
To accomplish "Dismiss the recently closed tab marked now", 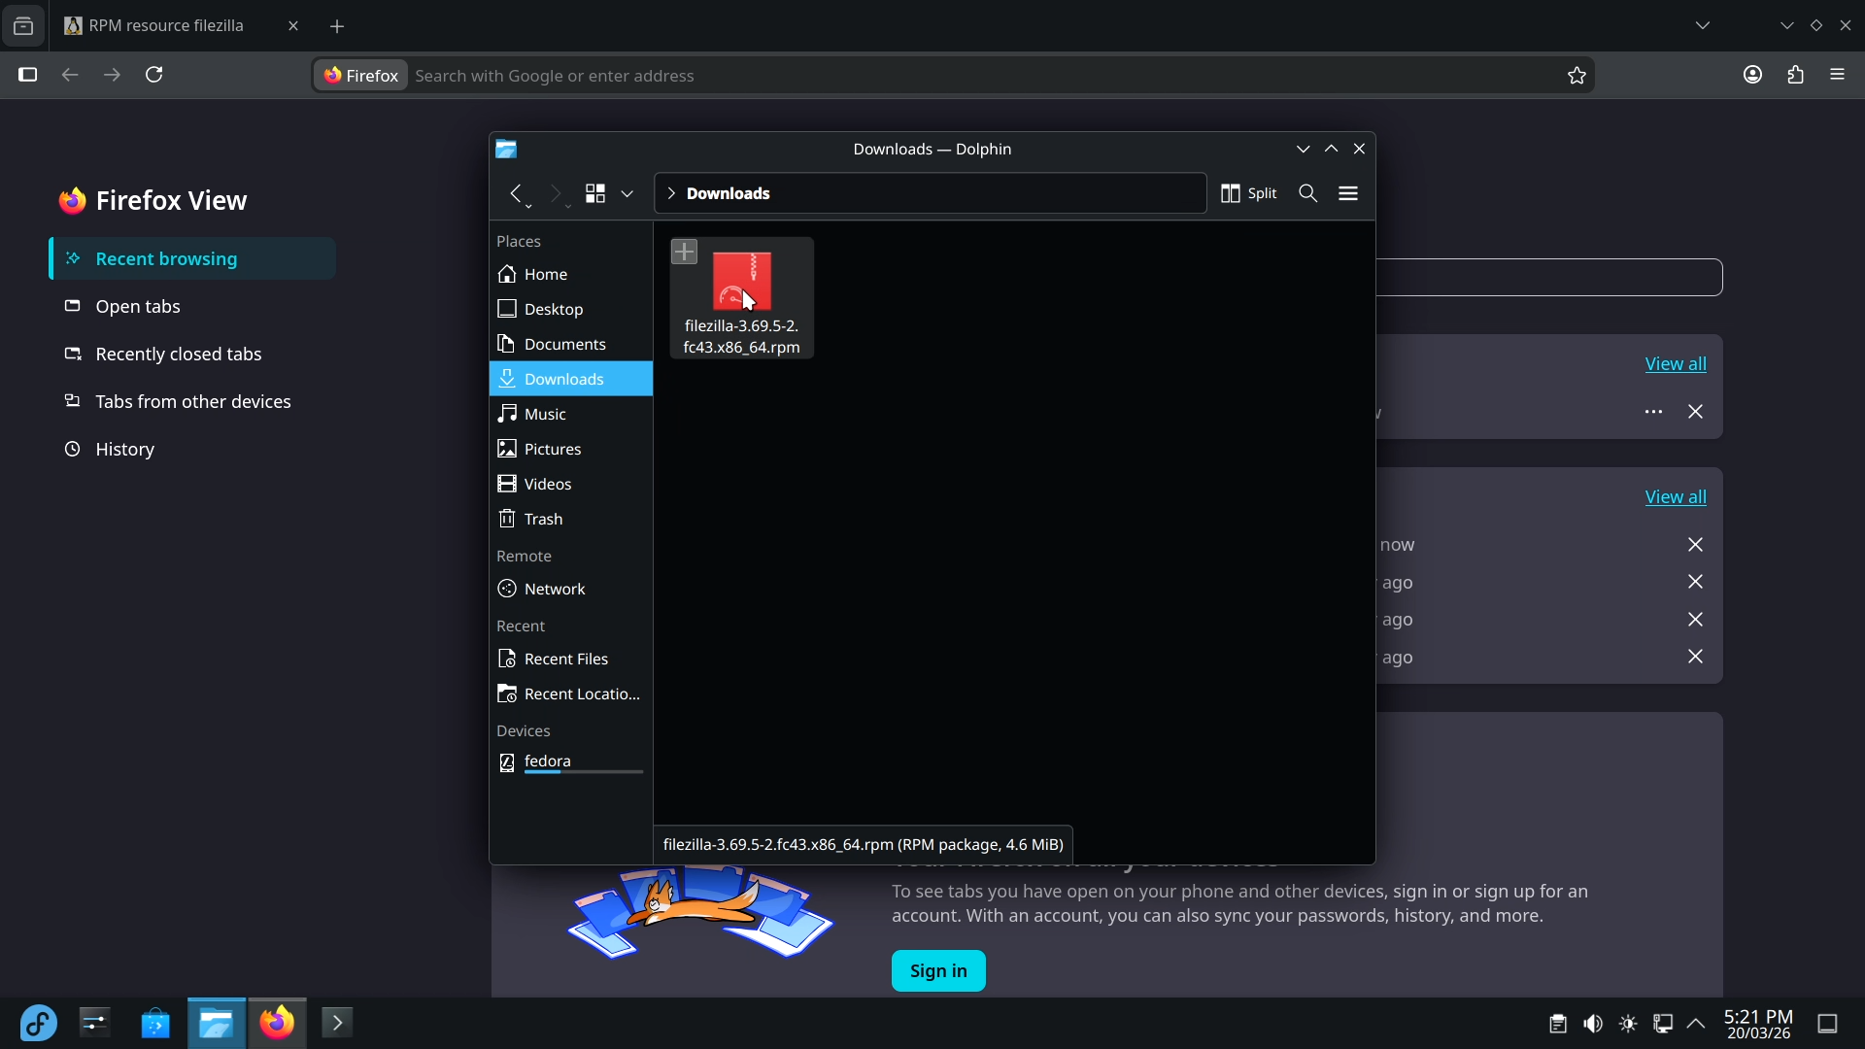I will tap(1695, 545).
